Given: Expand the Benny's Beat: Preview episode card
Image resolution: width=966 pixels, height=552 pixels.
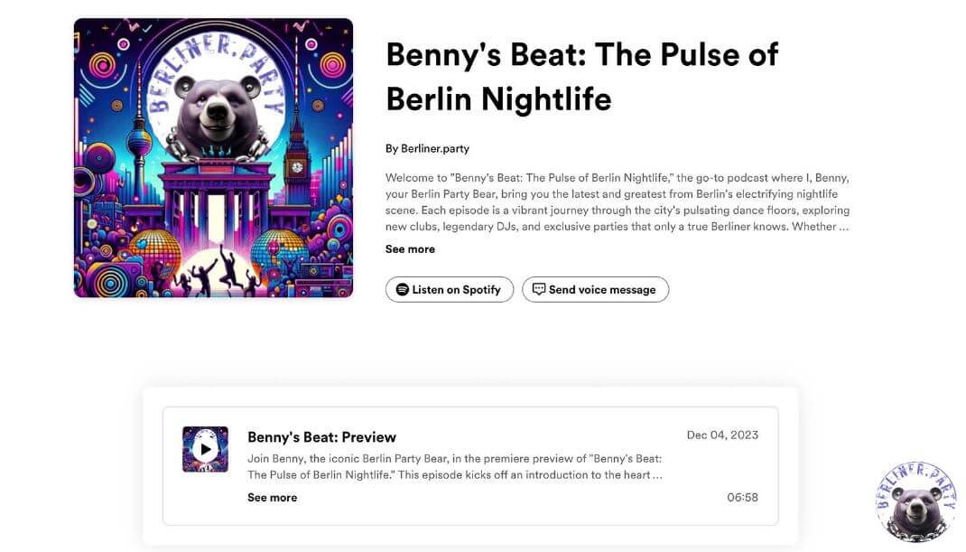Looking at the screenshot, I should [272, 497].
